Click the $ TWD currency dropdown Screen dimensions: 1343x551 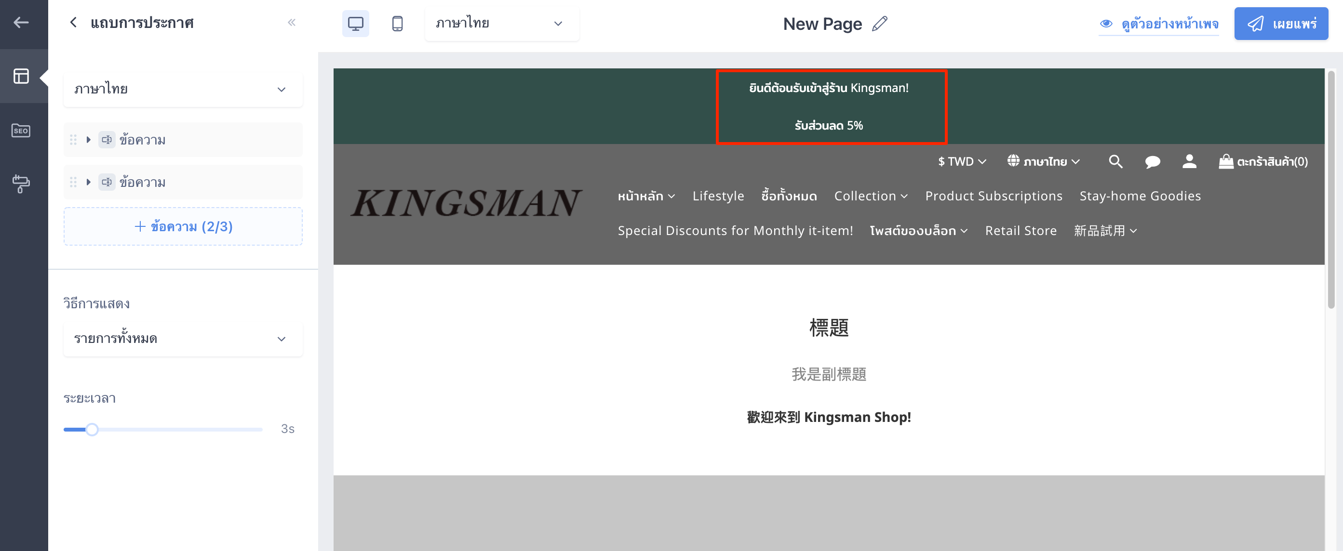(962, 161)
